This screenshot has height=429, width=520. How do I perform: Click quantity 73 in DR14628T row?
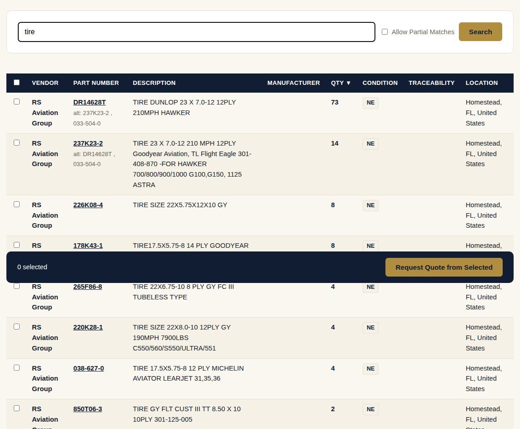[335, 103]
